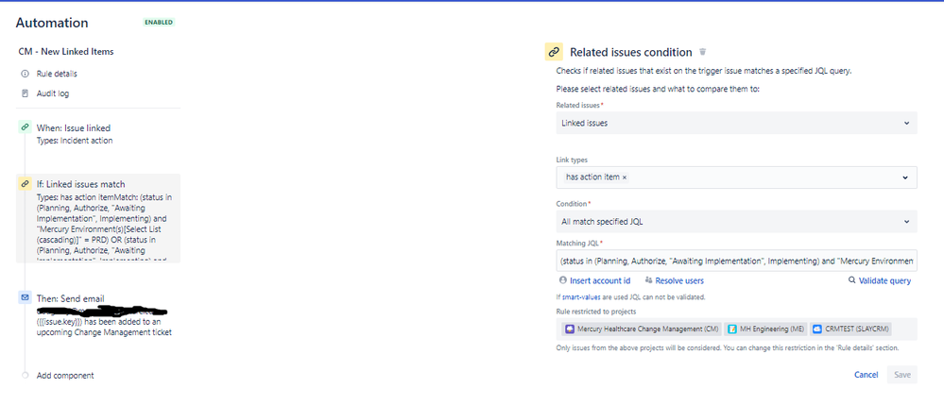
Task: Remove the 'has action item' link type
Action: 625,177
